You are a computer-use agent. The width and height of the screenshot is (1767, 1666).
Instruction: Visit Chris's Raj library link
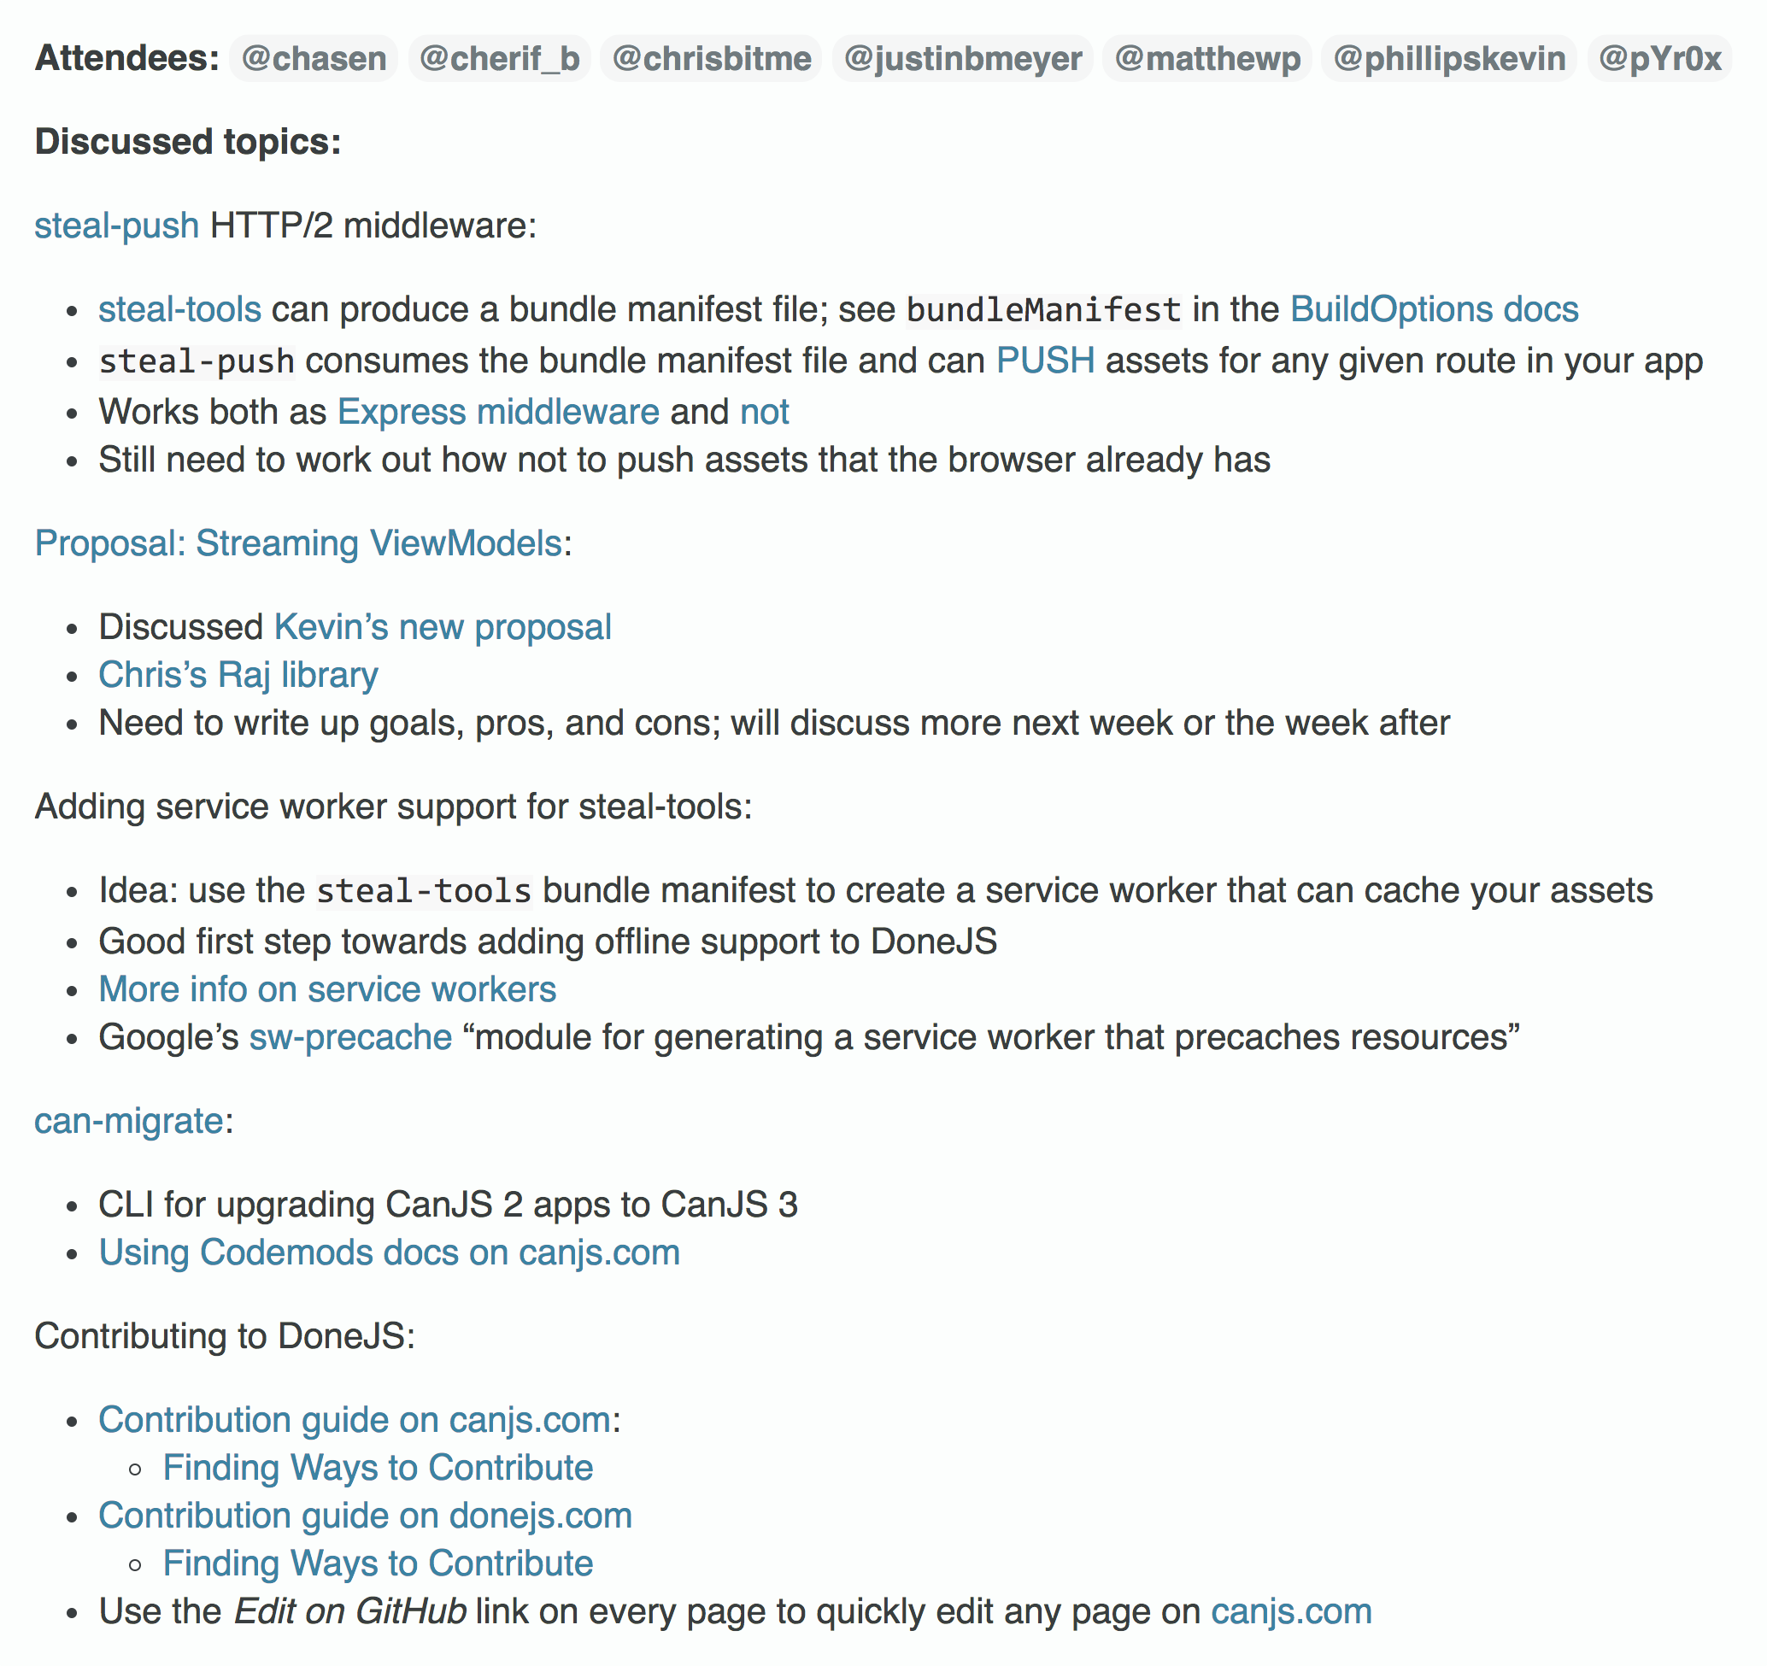[238, 675]
